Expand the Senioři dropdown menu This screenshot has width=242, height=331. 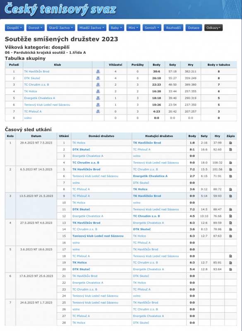point(152,28)
